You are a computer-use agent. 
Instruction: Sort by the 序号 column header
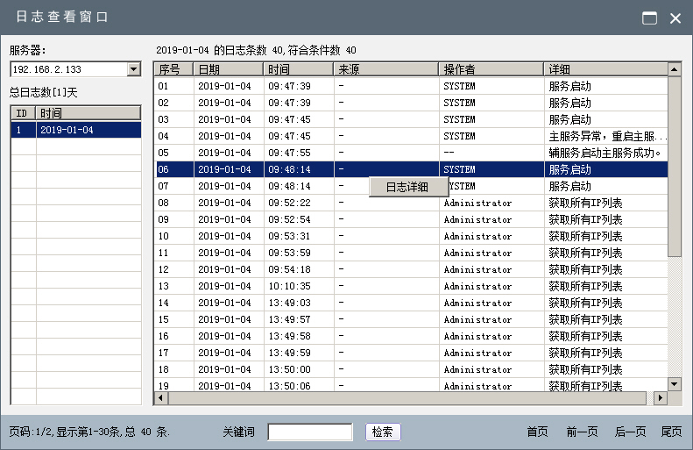click(x=173, y=69)
